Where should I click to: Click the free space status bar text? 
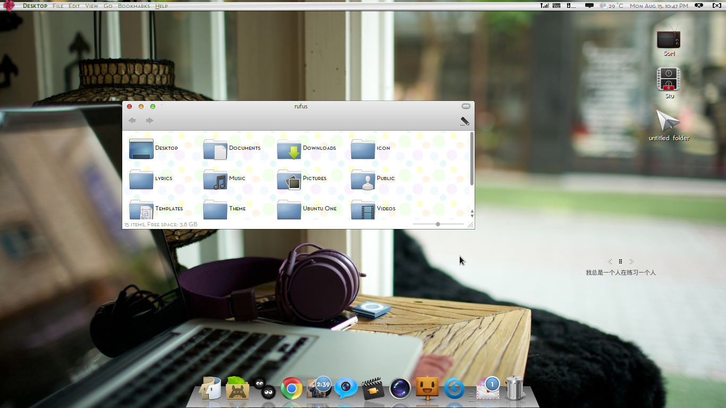click(x=161, y=225)
